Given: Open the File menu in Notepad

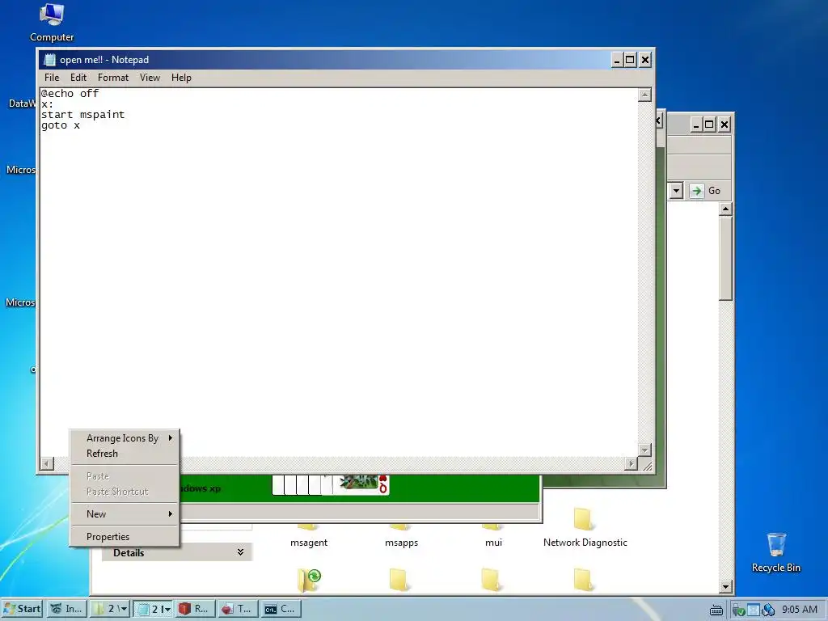Looking at the screenshot, I should [52, 78].
